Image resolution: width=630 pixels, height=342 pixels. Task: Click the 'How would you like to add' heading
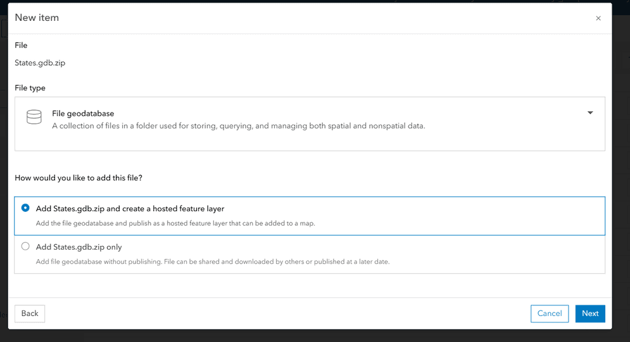[x=79, y=178]
